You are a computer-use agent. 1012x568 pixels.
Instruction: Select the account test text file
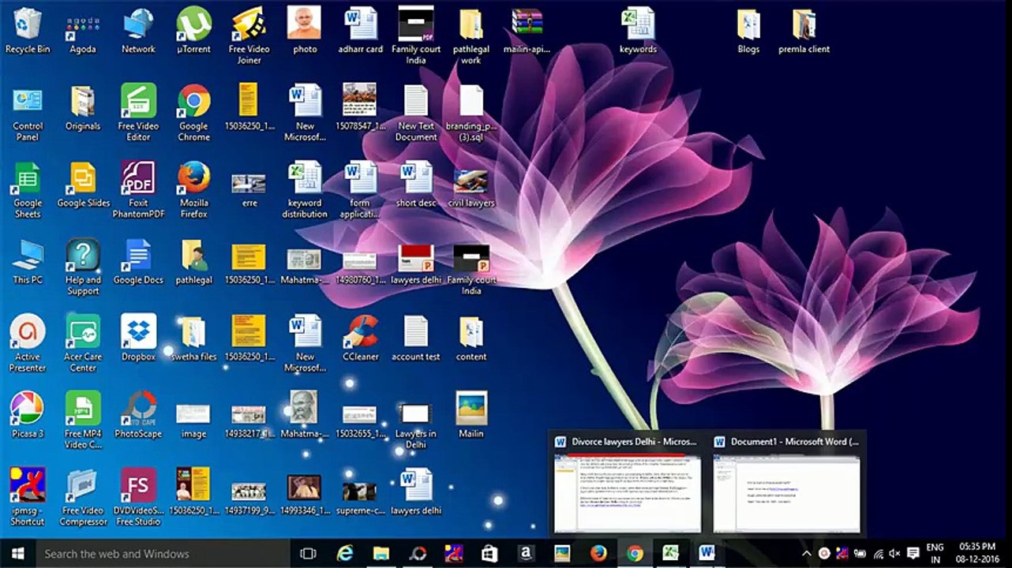416,338
